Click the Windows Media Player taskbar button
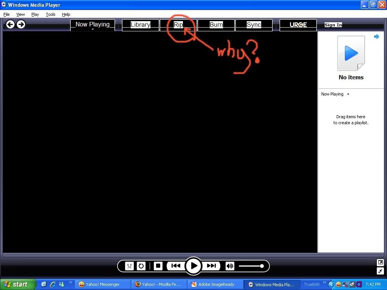387x290 pixels. [x=272, y=284]
